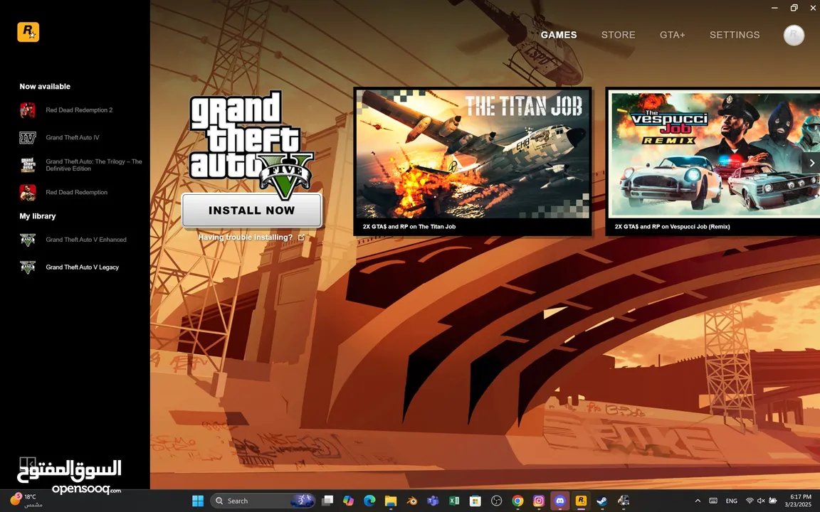Open Google Chrome from taskbar
This screenshot has height=512, width=820.
(x=517, y=501)
